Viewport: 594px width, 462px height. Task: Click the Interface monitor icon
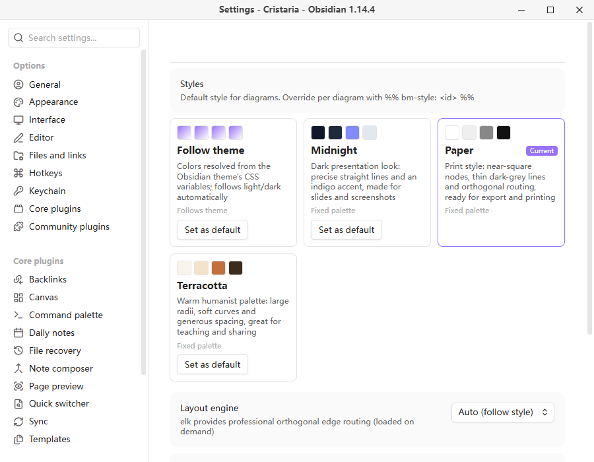[18, 120]
